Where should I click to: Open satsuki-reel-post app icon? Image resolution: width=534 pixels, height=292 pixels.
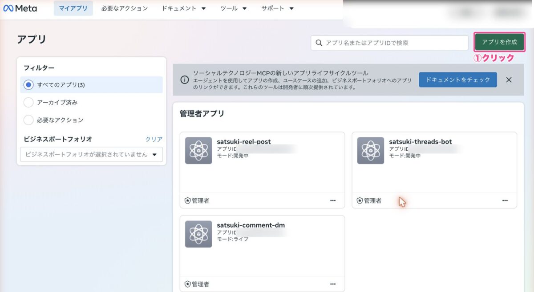(198, 151)
